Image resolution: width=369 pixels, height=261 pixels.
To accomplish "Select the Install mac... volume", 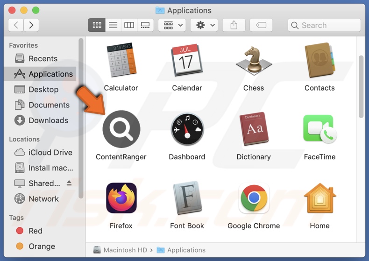I will 40,168.
